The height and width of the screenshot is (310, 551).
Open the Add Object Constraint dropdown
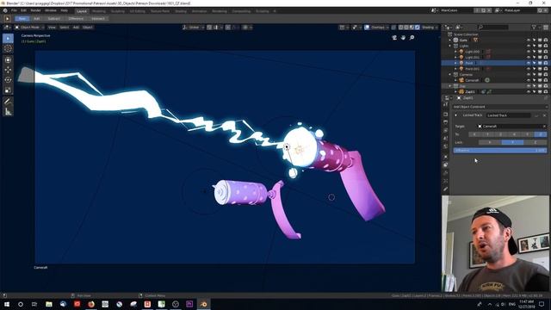pos(499,107)
